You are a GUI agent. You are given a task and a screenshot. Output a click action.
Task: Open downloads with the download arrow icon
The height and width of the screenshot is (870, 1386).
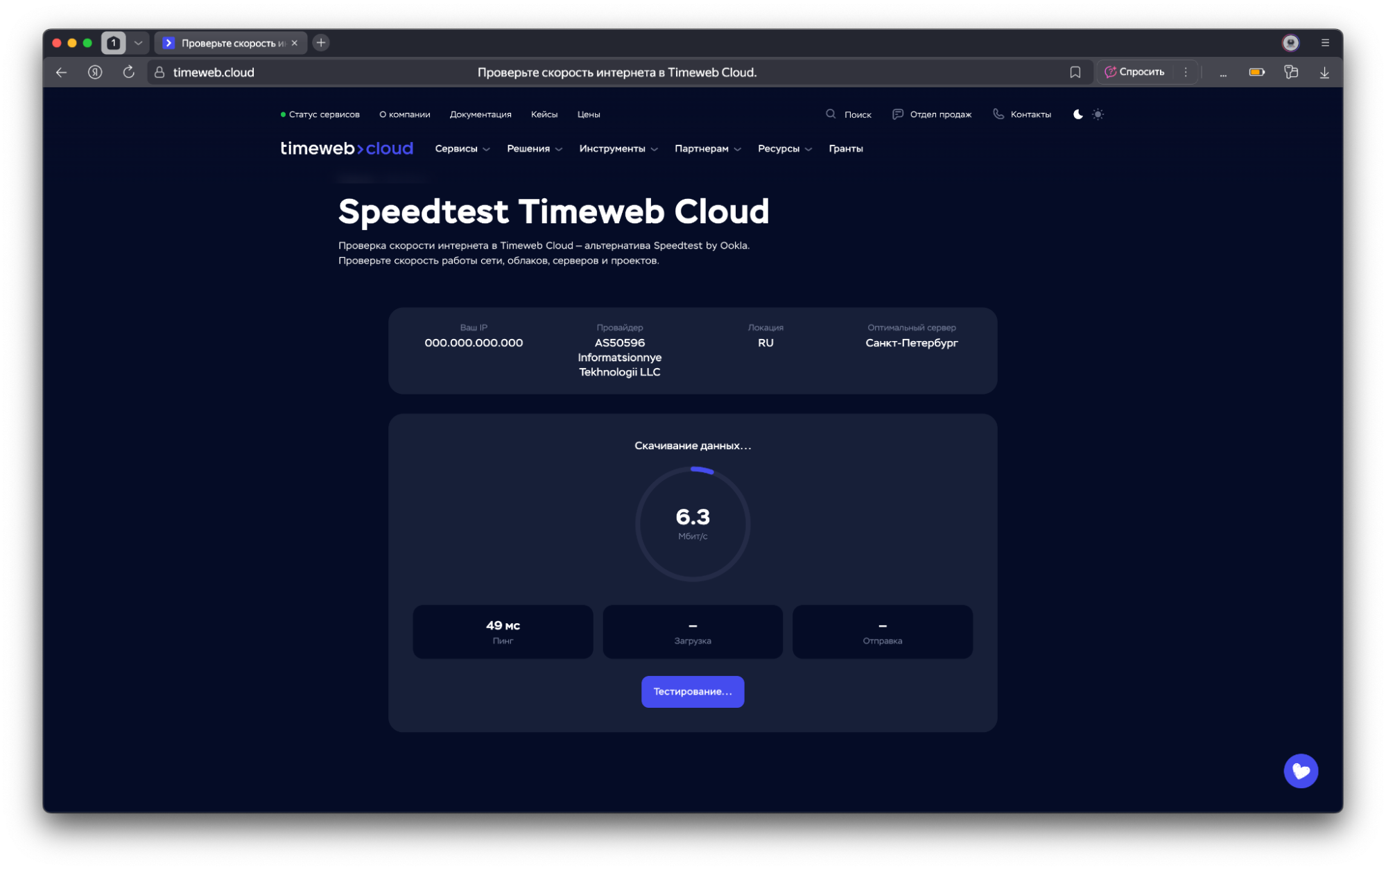coord(1324,72)
